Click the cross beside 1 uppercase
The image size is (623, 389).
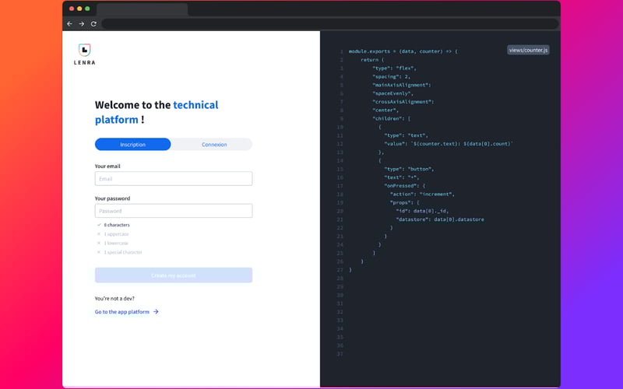point(99,234)
